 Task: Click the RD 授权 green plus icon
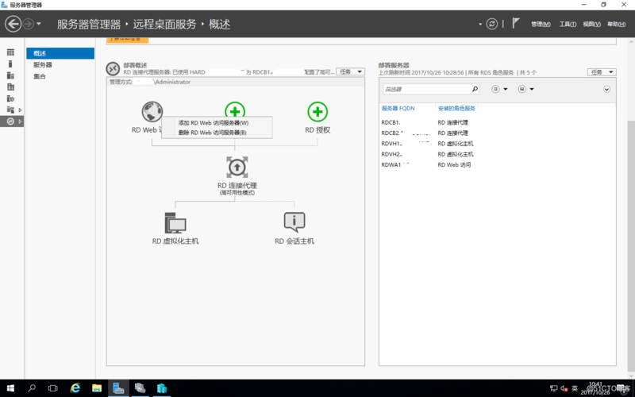pyautogui.click(x=317, y=112)
